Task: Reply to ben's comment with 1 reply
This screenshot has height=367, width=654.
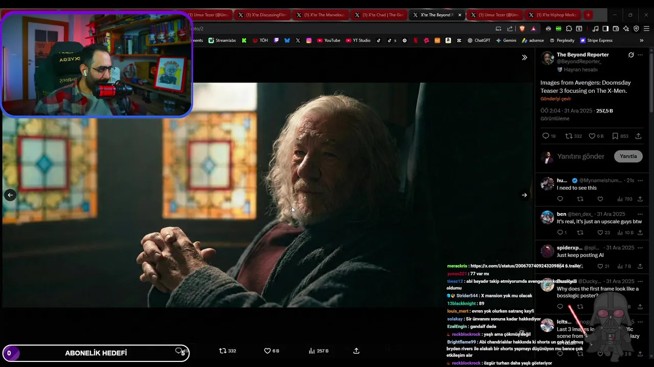Action: [562, 232]
